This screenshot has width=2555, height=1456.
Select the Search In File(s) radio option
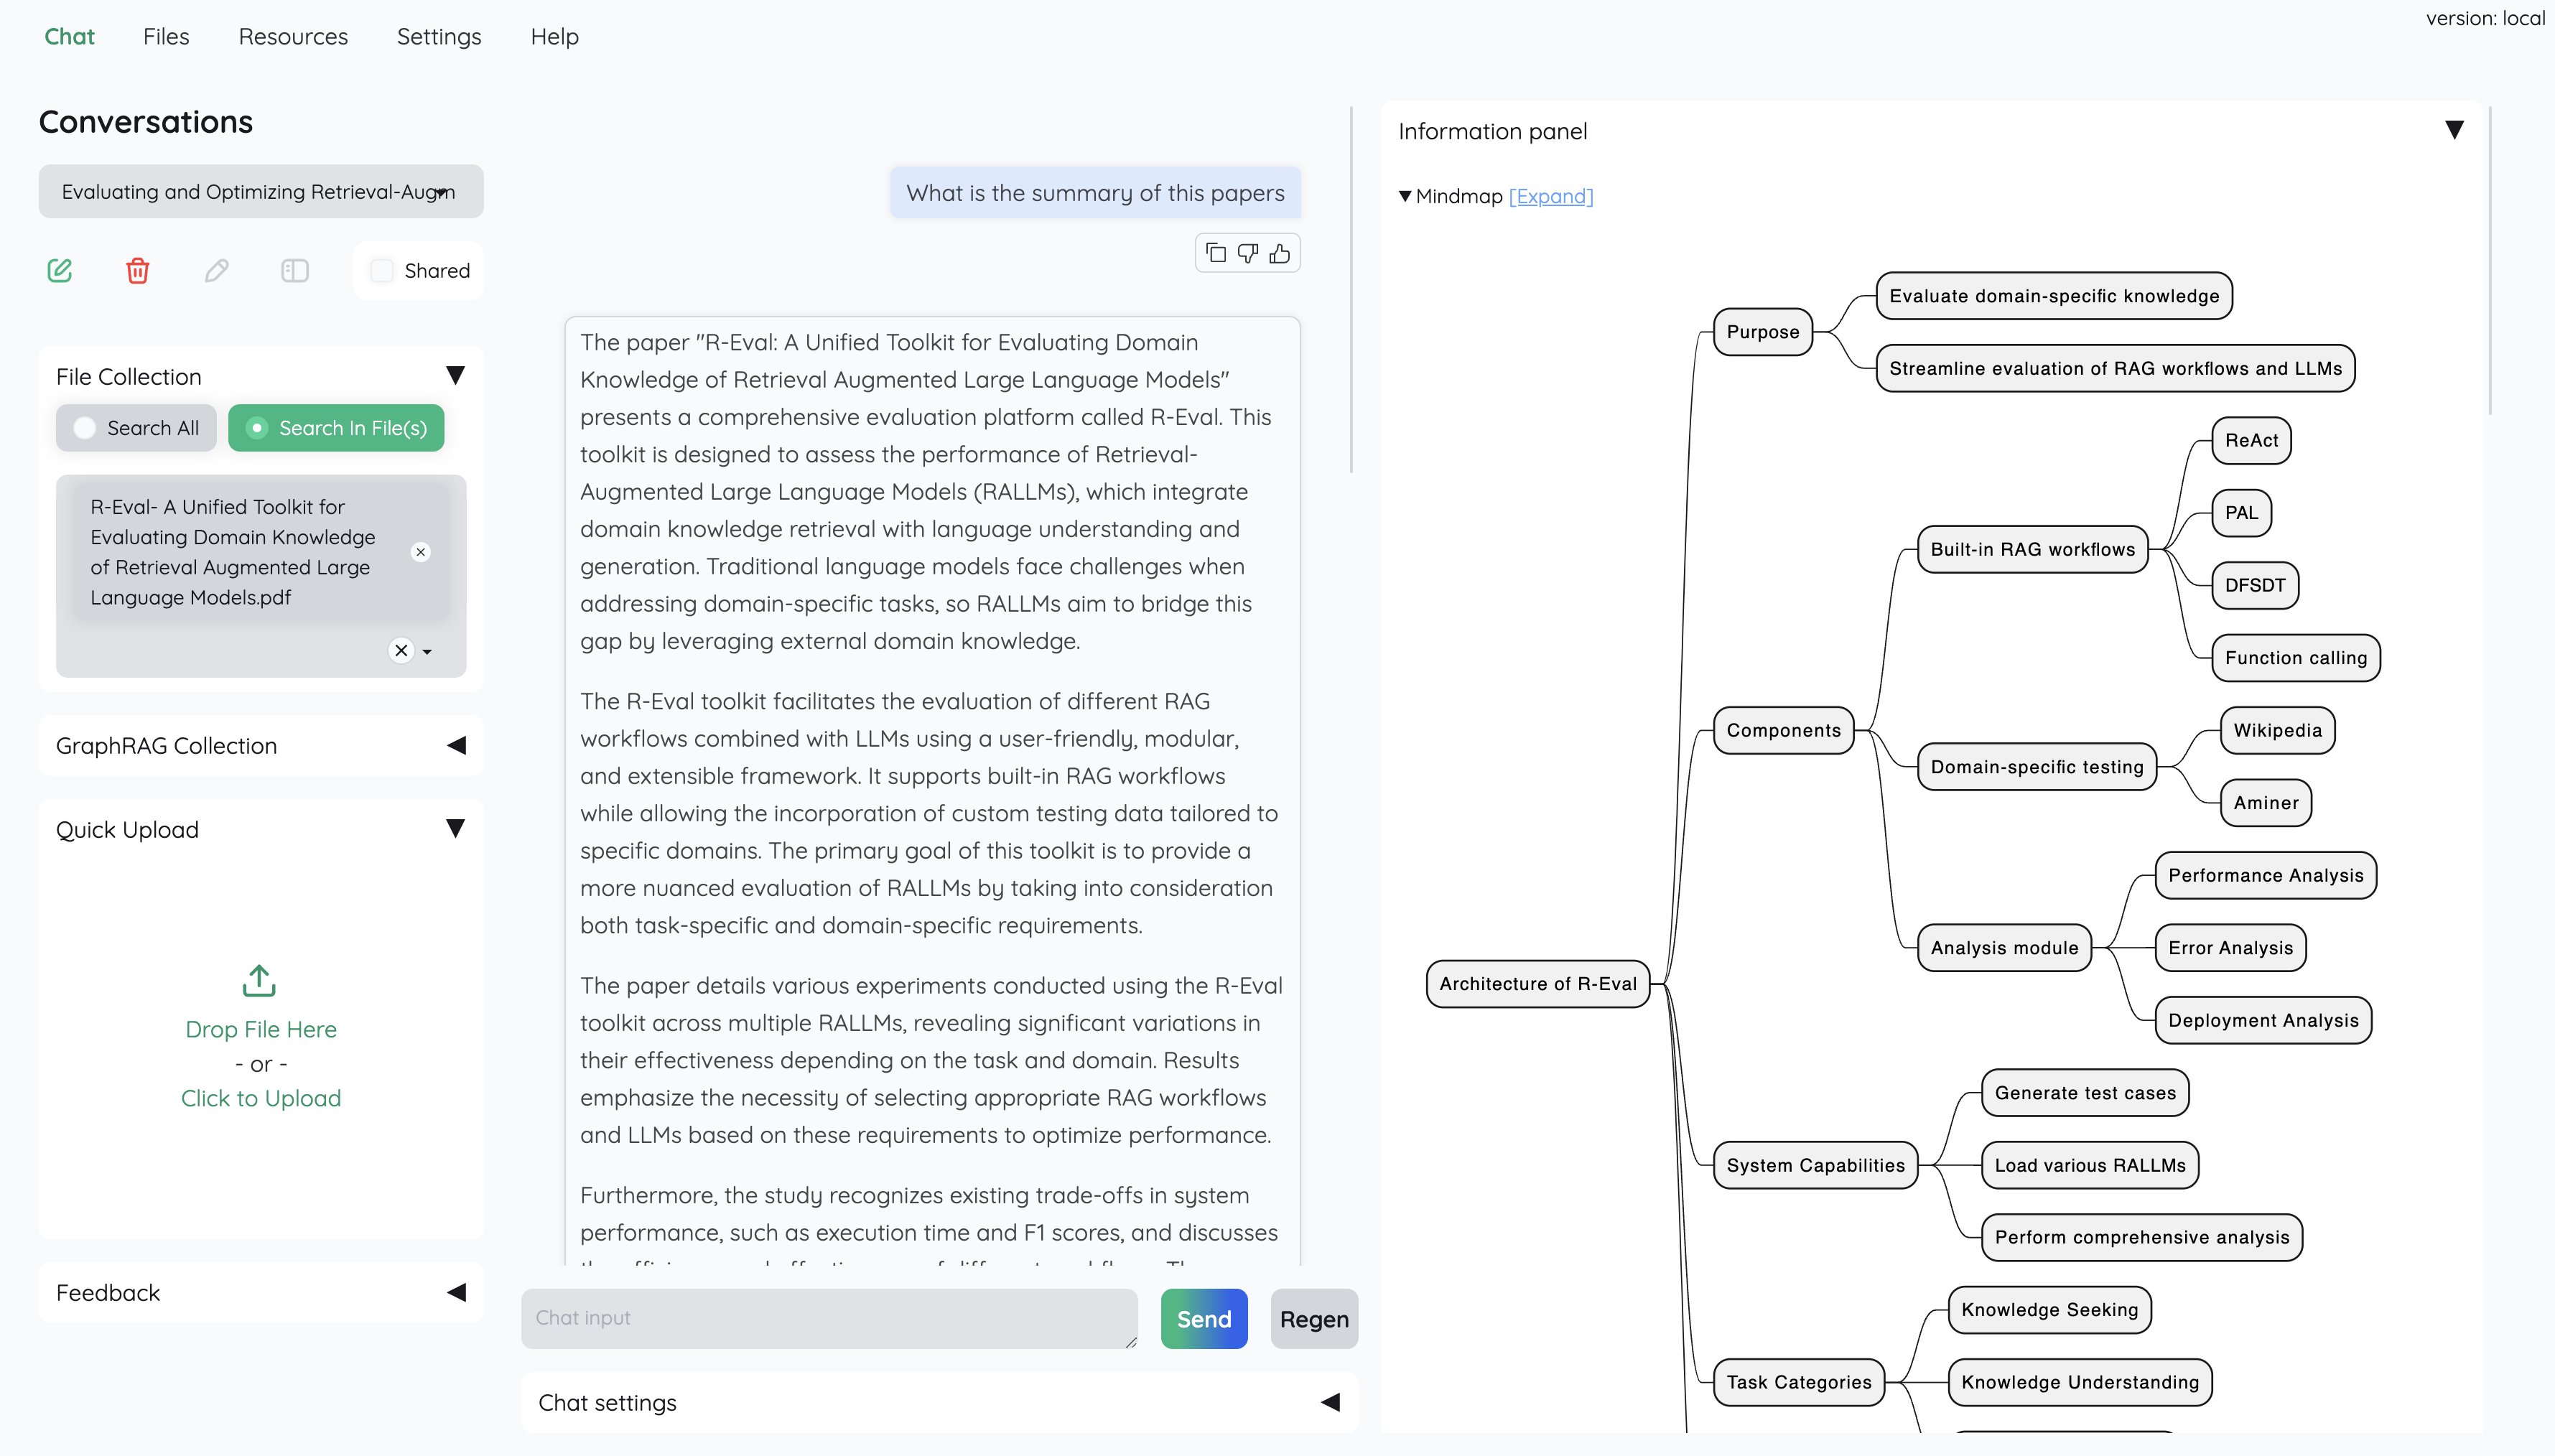tap(257, 428)
